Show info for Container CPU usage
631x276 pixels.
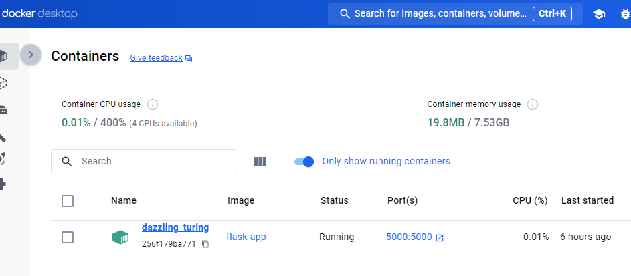tap(152, 104)
